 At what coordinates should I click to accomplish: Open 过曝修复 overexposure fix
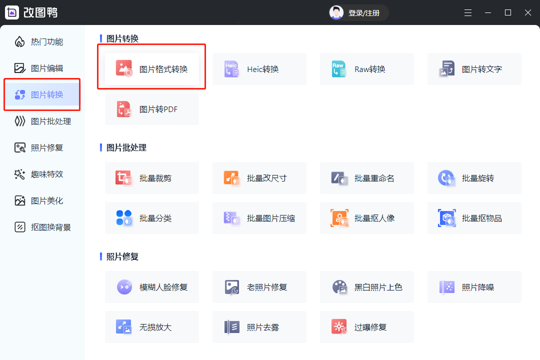click(366, 327)
